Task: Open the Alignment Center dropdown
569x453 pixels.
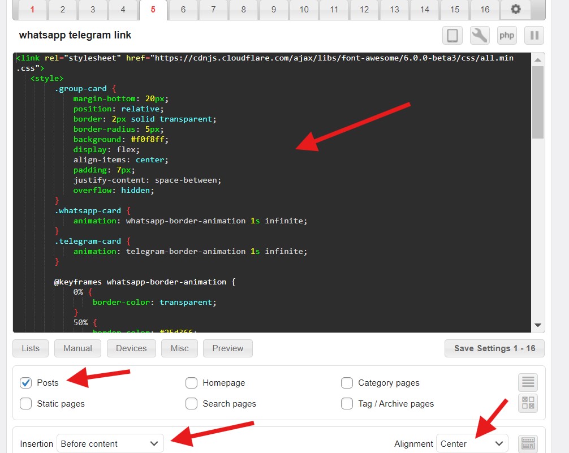Action: tap(472, 443)
